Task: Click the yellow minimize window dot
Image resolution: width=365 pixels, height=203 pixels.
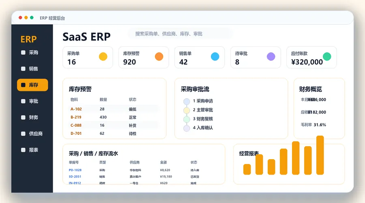Action: (26, 18)
